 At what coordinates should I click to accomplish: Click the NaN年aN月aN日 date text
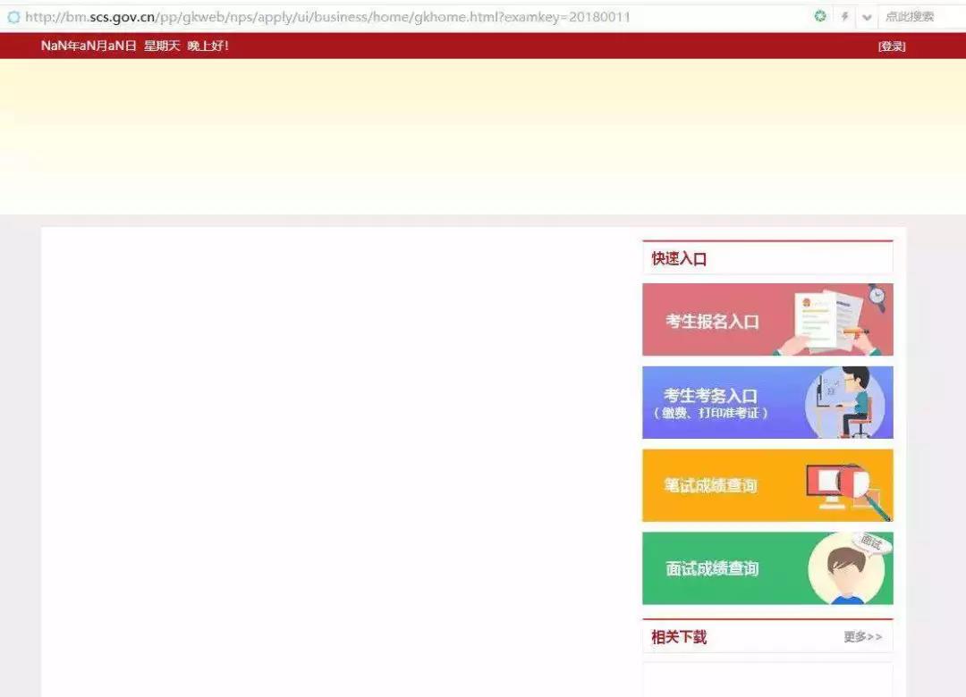coord(89,46)
